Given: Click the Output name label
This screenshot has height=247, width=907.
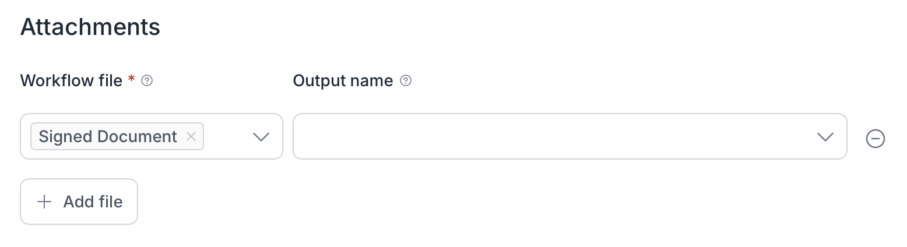Looking at the screenshot, I should coord(343,80).
